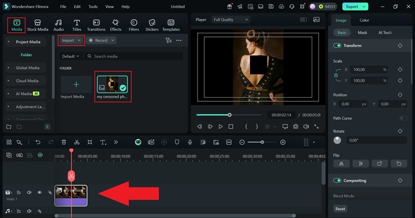Image resolution: width=415 pixels, height=218 pixels.
Task: Expand the Global Media item
Action: pyautogui.click(x=8, y=68)
